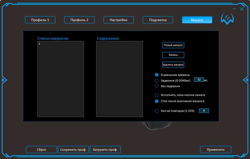Save the profile via Сохранить проф.

(73, 150)
